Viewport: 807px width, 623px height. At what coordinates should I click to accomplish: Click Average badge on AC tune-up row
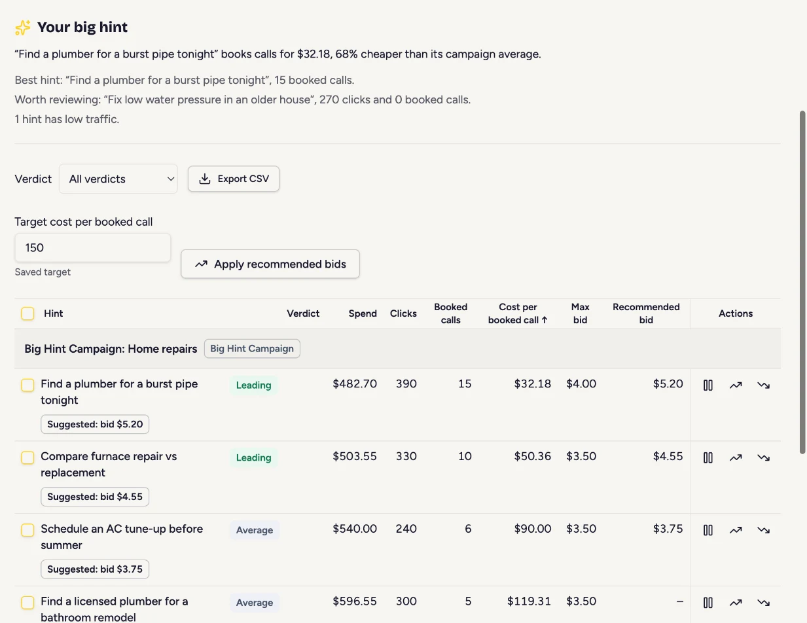[254, 530]
